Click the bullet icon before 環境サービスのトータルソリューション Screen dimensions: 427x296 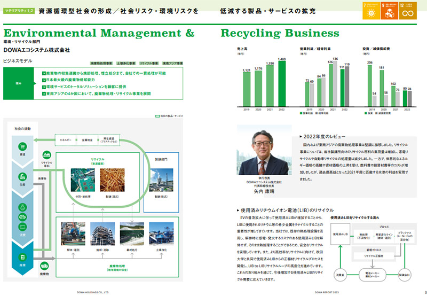coord(44,87)
